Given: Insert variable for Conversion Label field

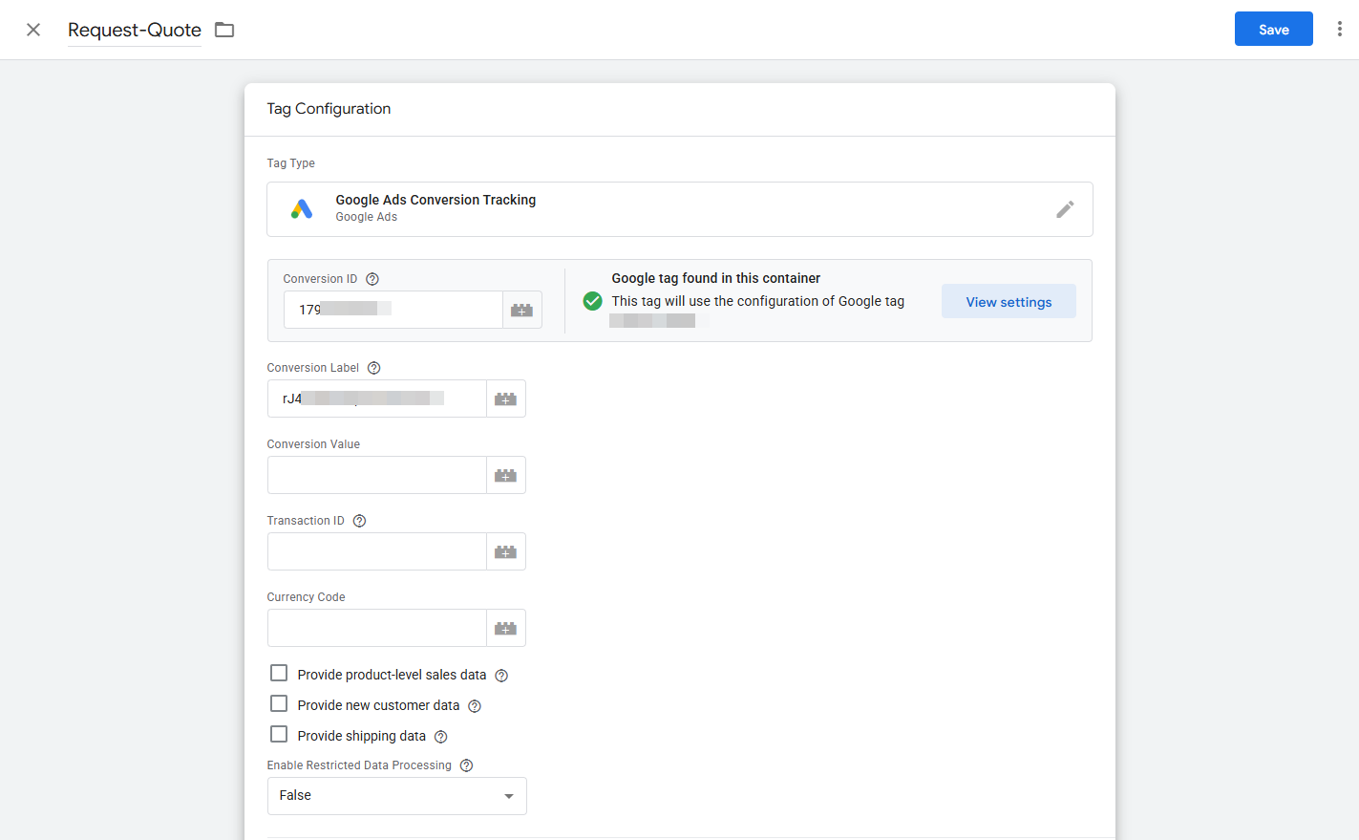Looking at the screenshot, I should tap(506, 398).
